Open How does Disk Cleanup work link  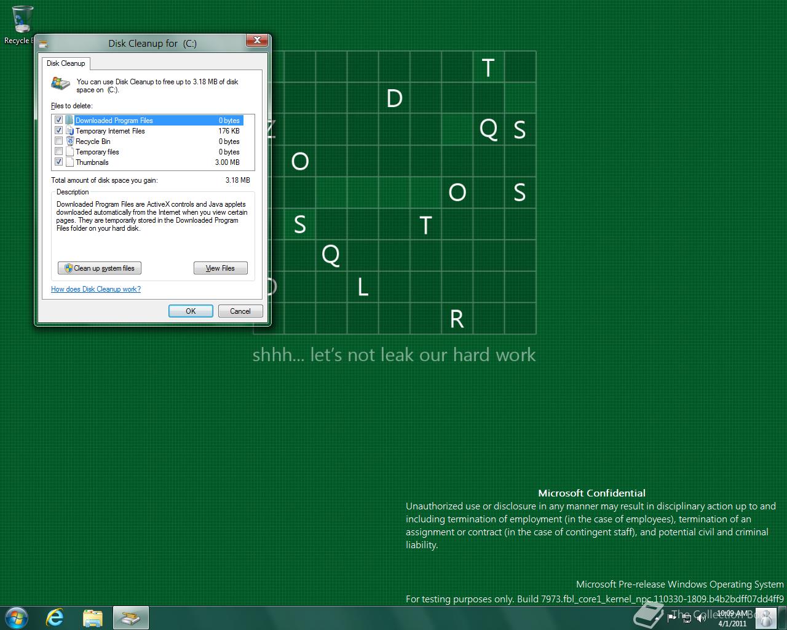pyautogui.click(x=96, y=289)
